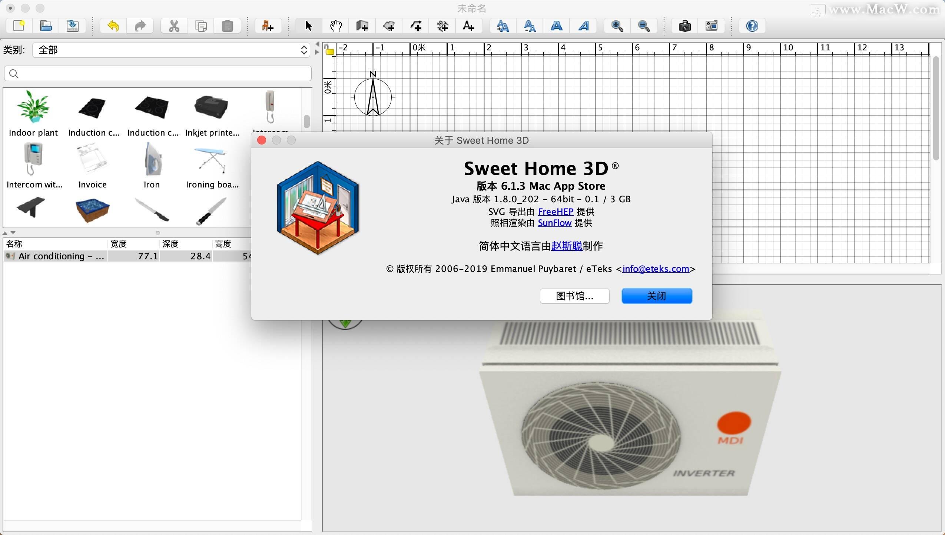Select the text insertion tool
945x535 pixels.
coord(468,26)
